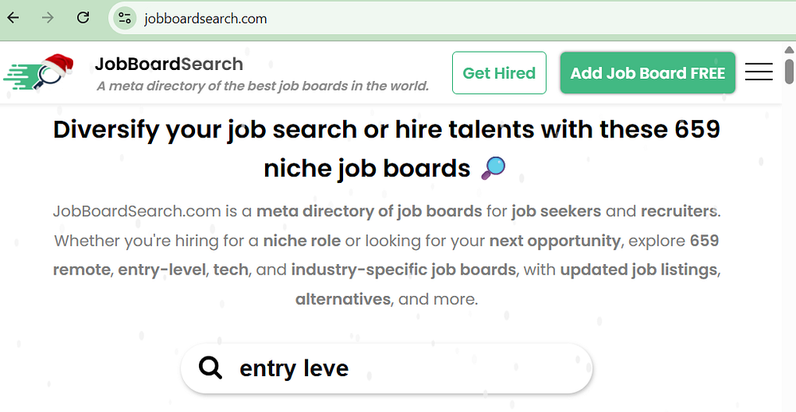Screen dimensions: 796x412
Task: Click the JobBoardSearch site name
Action: coord(169,64)
